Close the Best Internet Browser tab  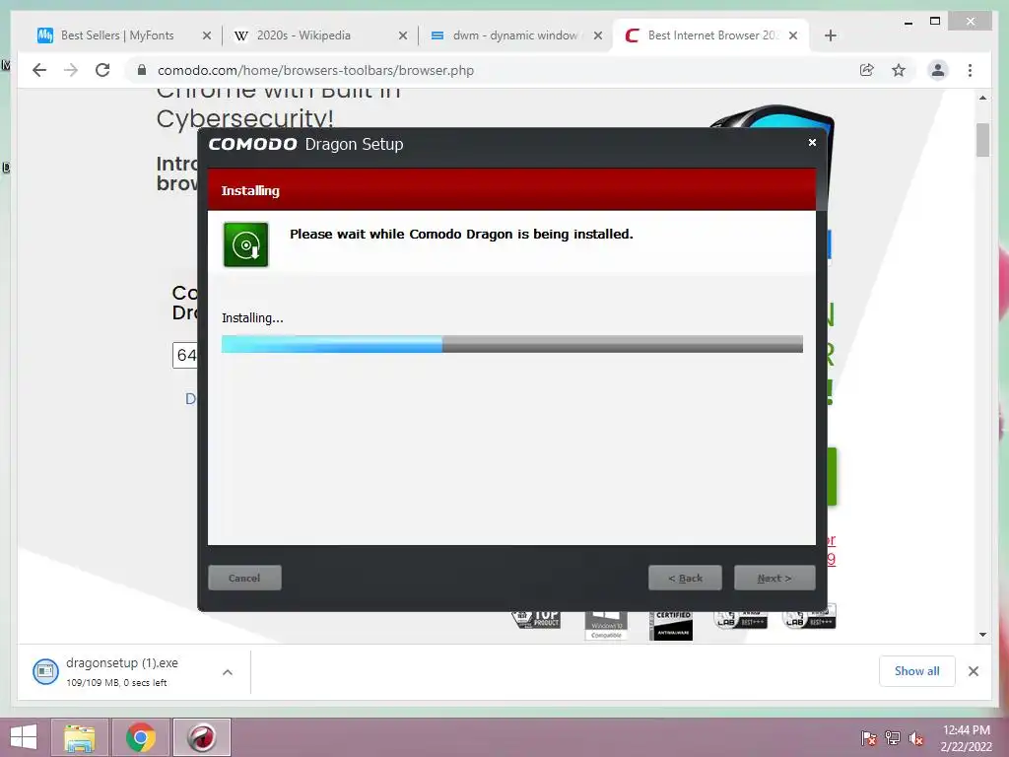pos(793,35)
